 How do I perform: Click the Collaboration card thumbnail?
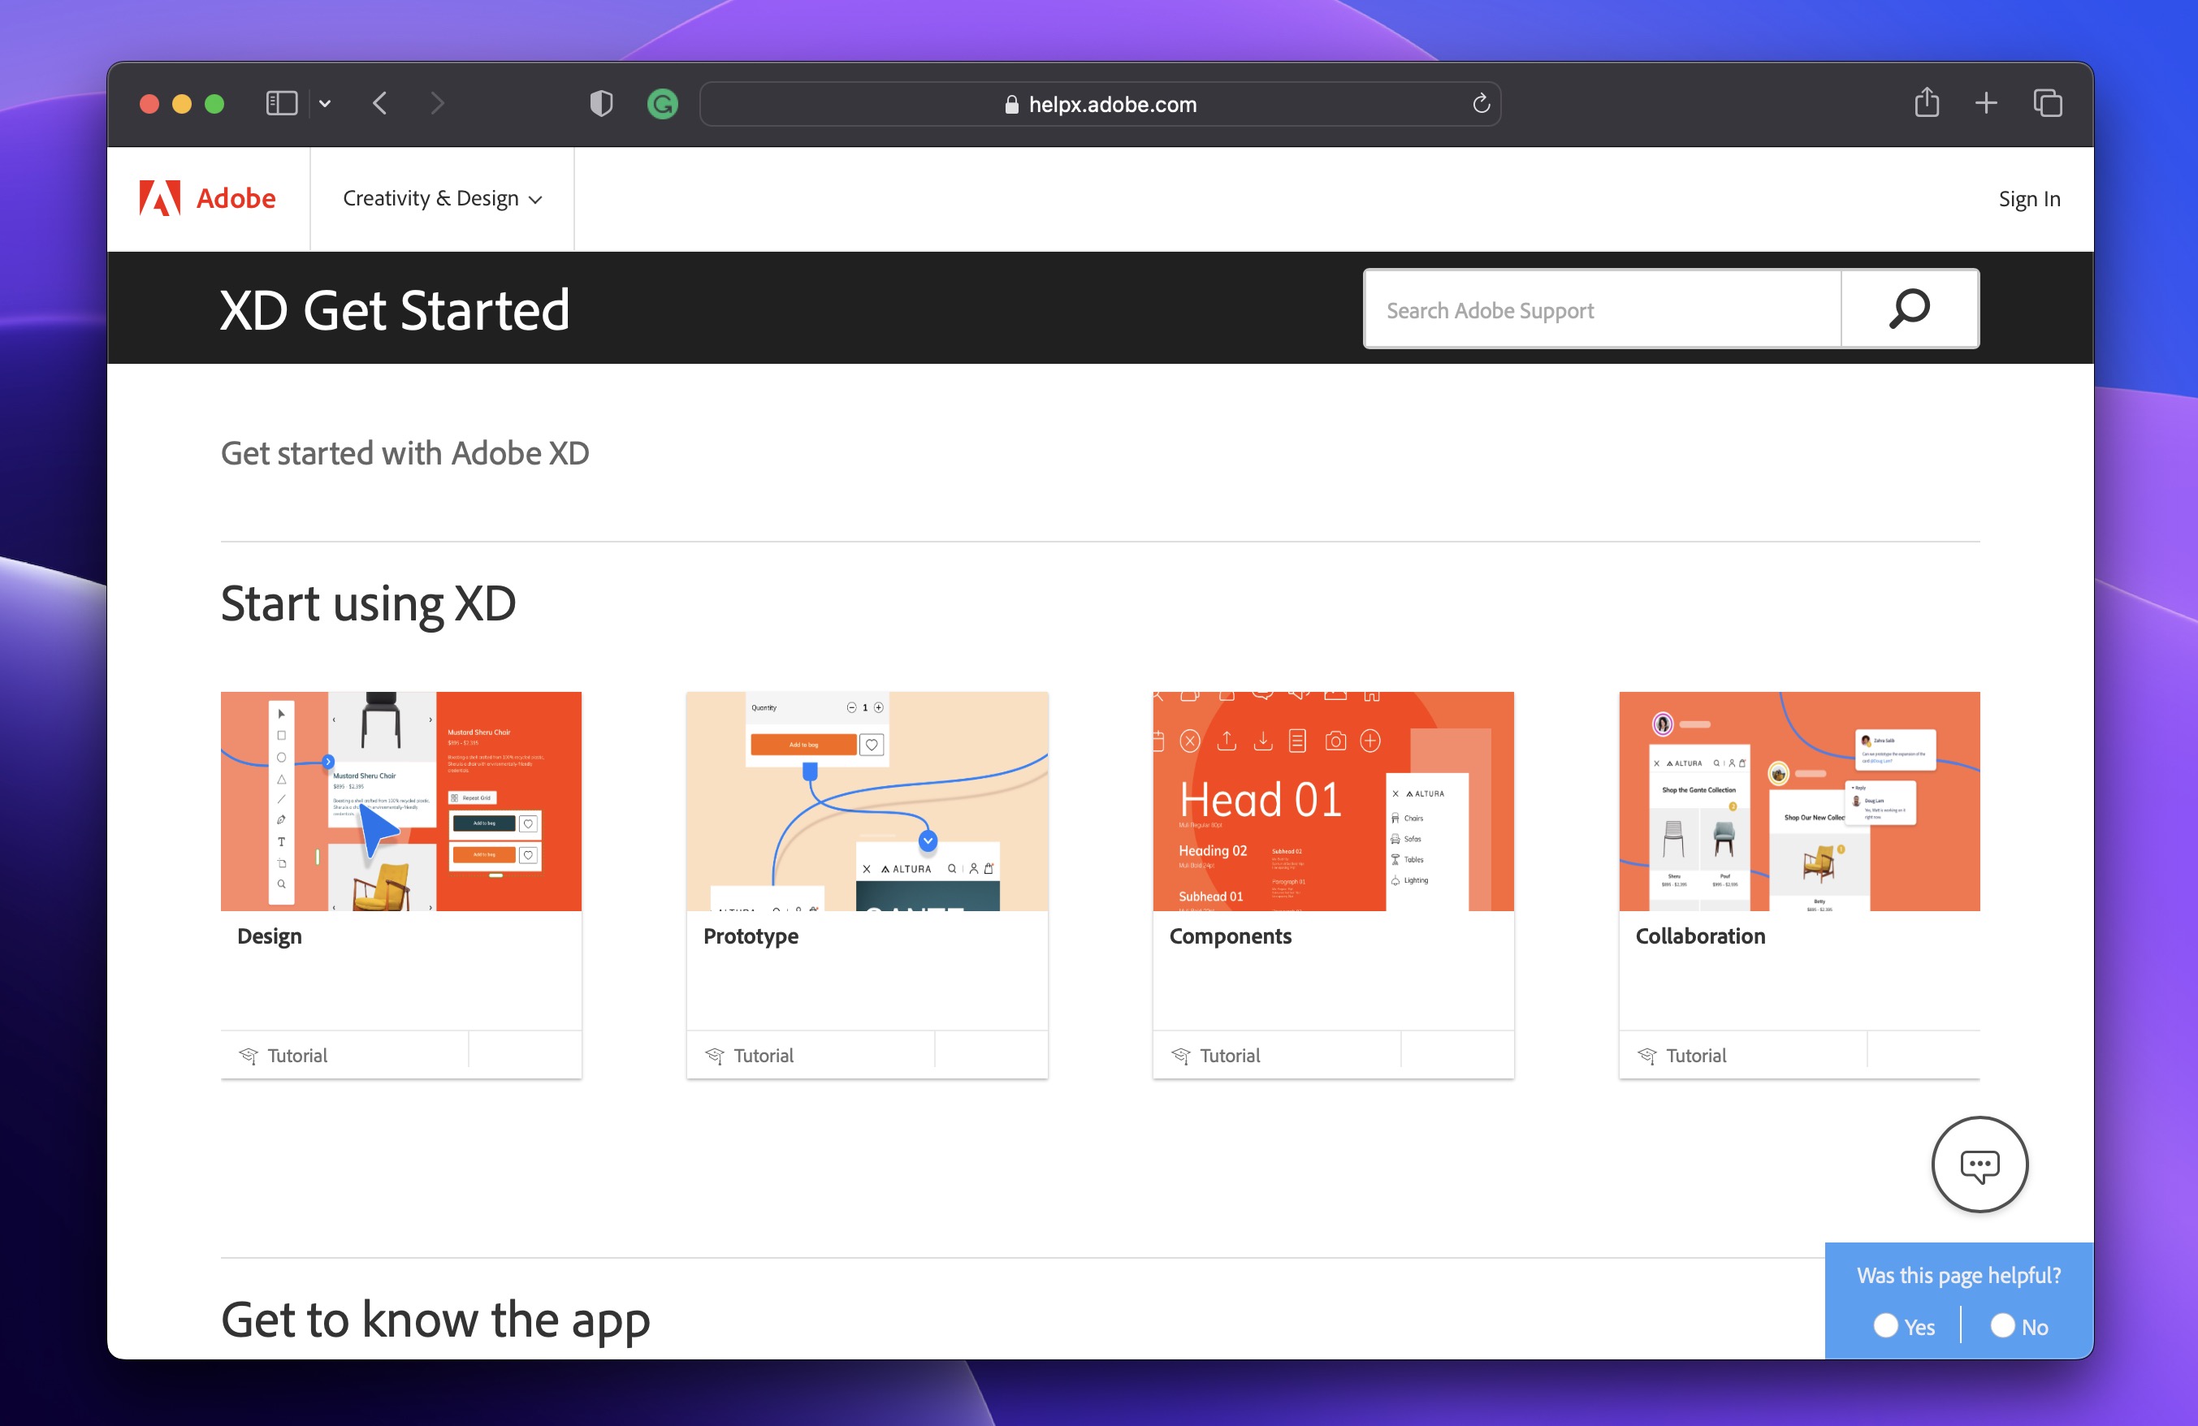(1799, 802)
